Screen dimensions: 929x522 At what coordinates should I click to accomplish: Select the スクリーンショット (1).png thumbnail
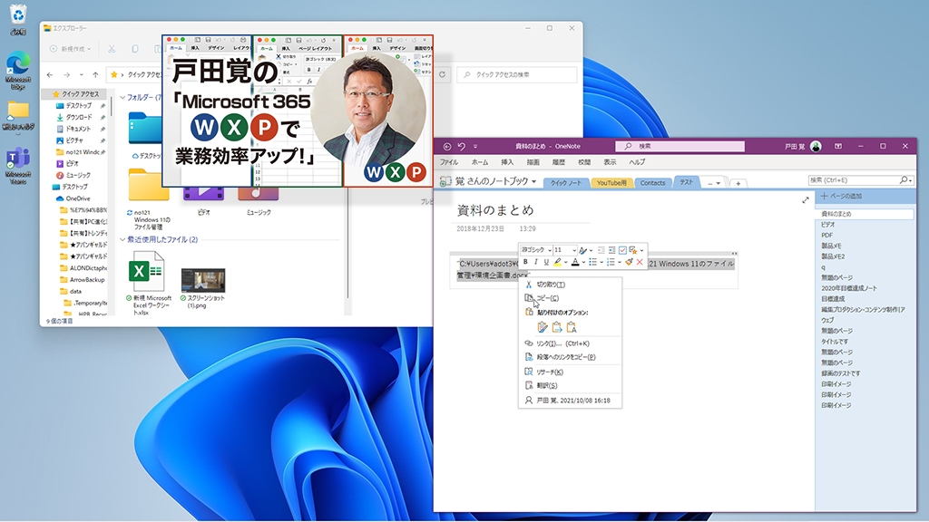coord(203,280)
